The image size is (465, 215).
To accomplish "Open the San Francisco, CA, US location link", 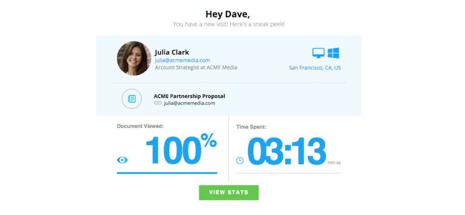I will click(x=315, y=68).
